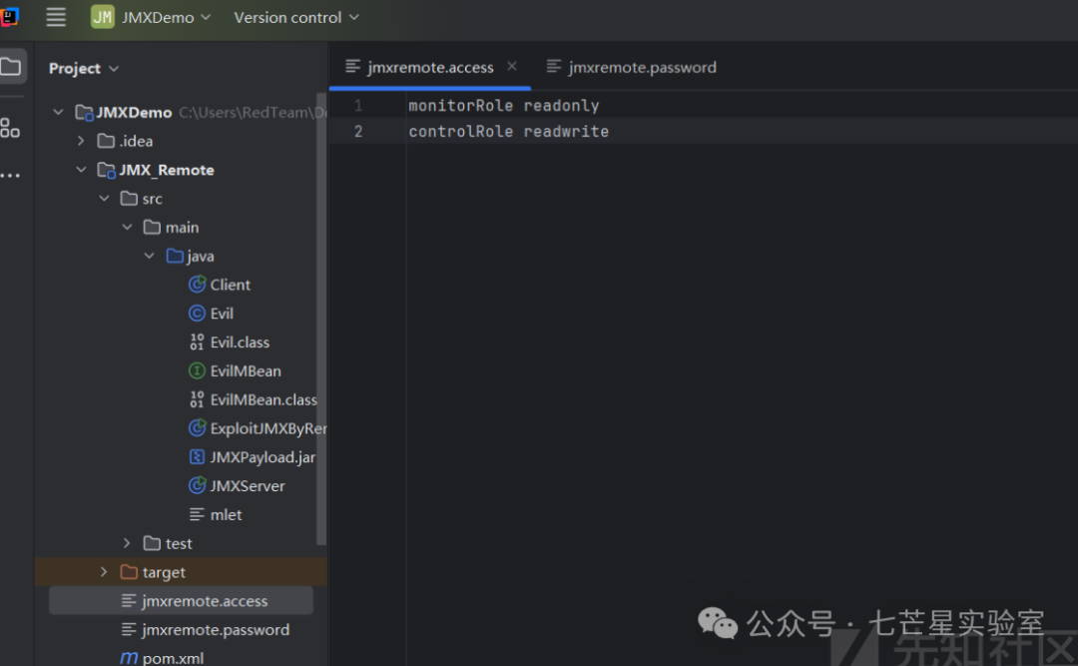Collapse the java folder

150,256
